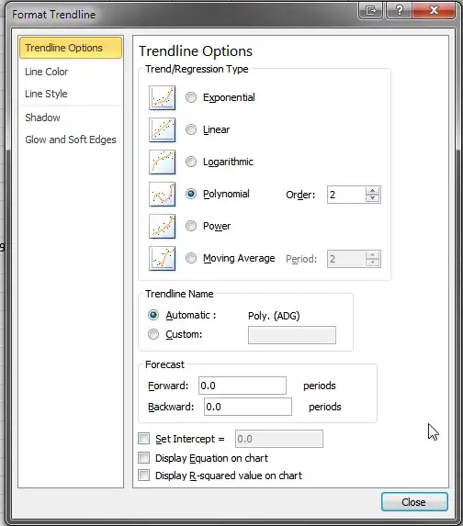Switch to the Line Style tab

71,94
